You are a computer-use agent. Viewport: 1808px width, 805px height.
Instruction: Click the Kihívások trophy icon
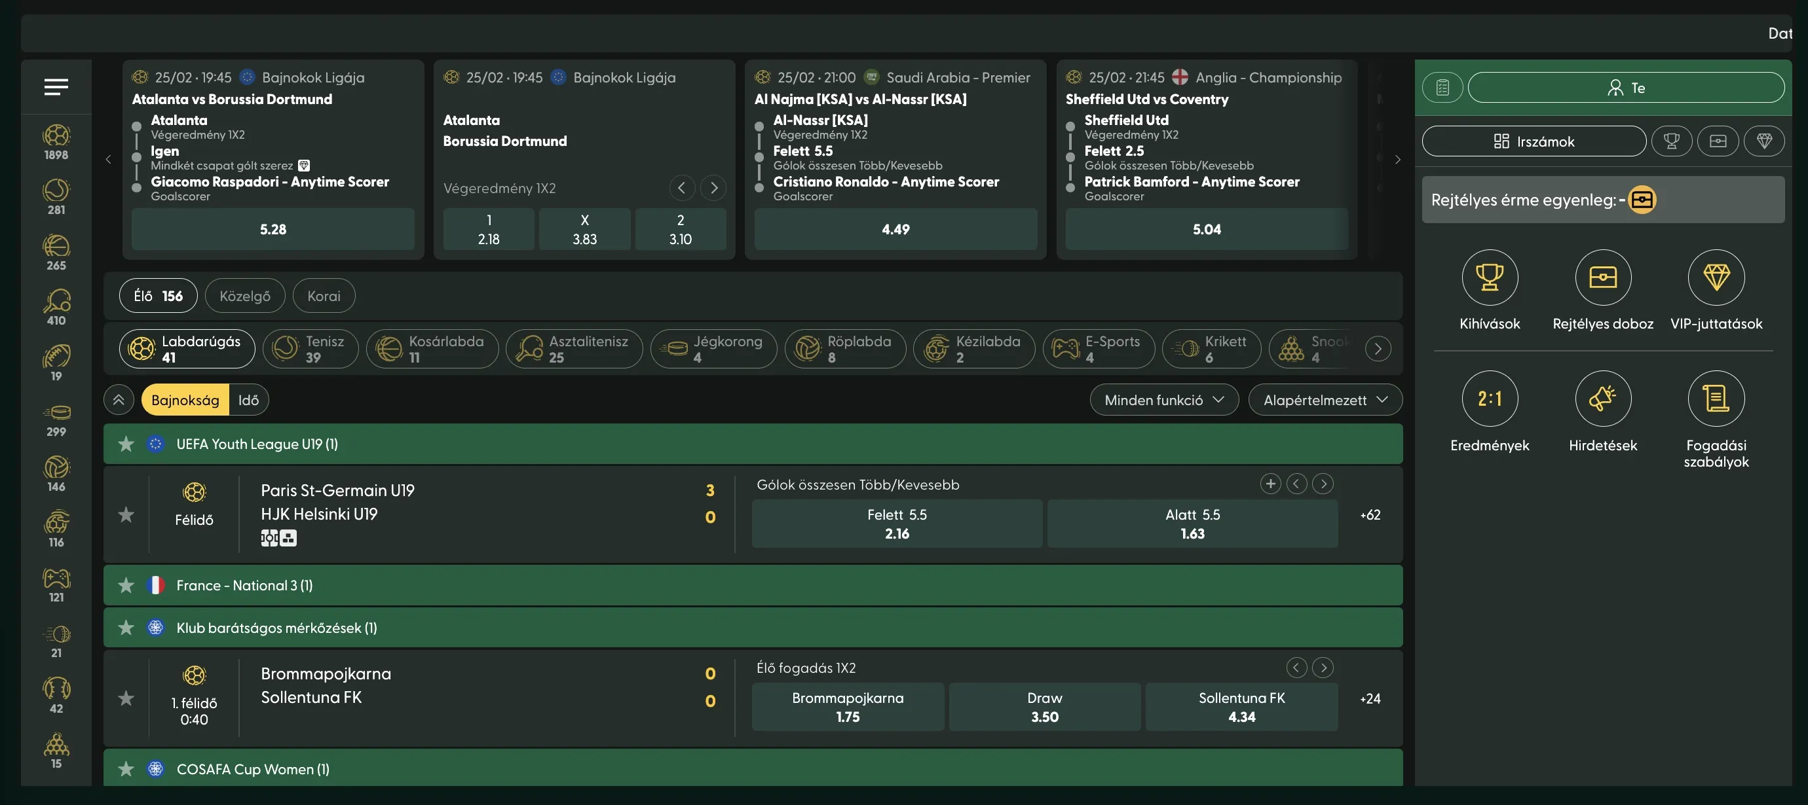coord(1490,277)
